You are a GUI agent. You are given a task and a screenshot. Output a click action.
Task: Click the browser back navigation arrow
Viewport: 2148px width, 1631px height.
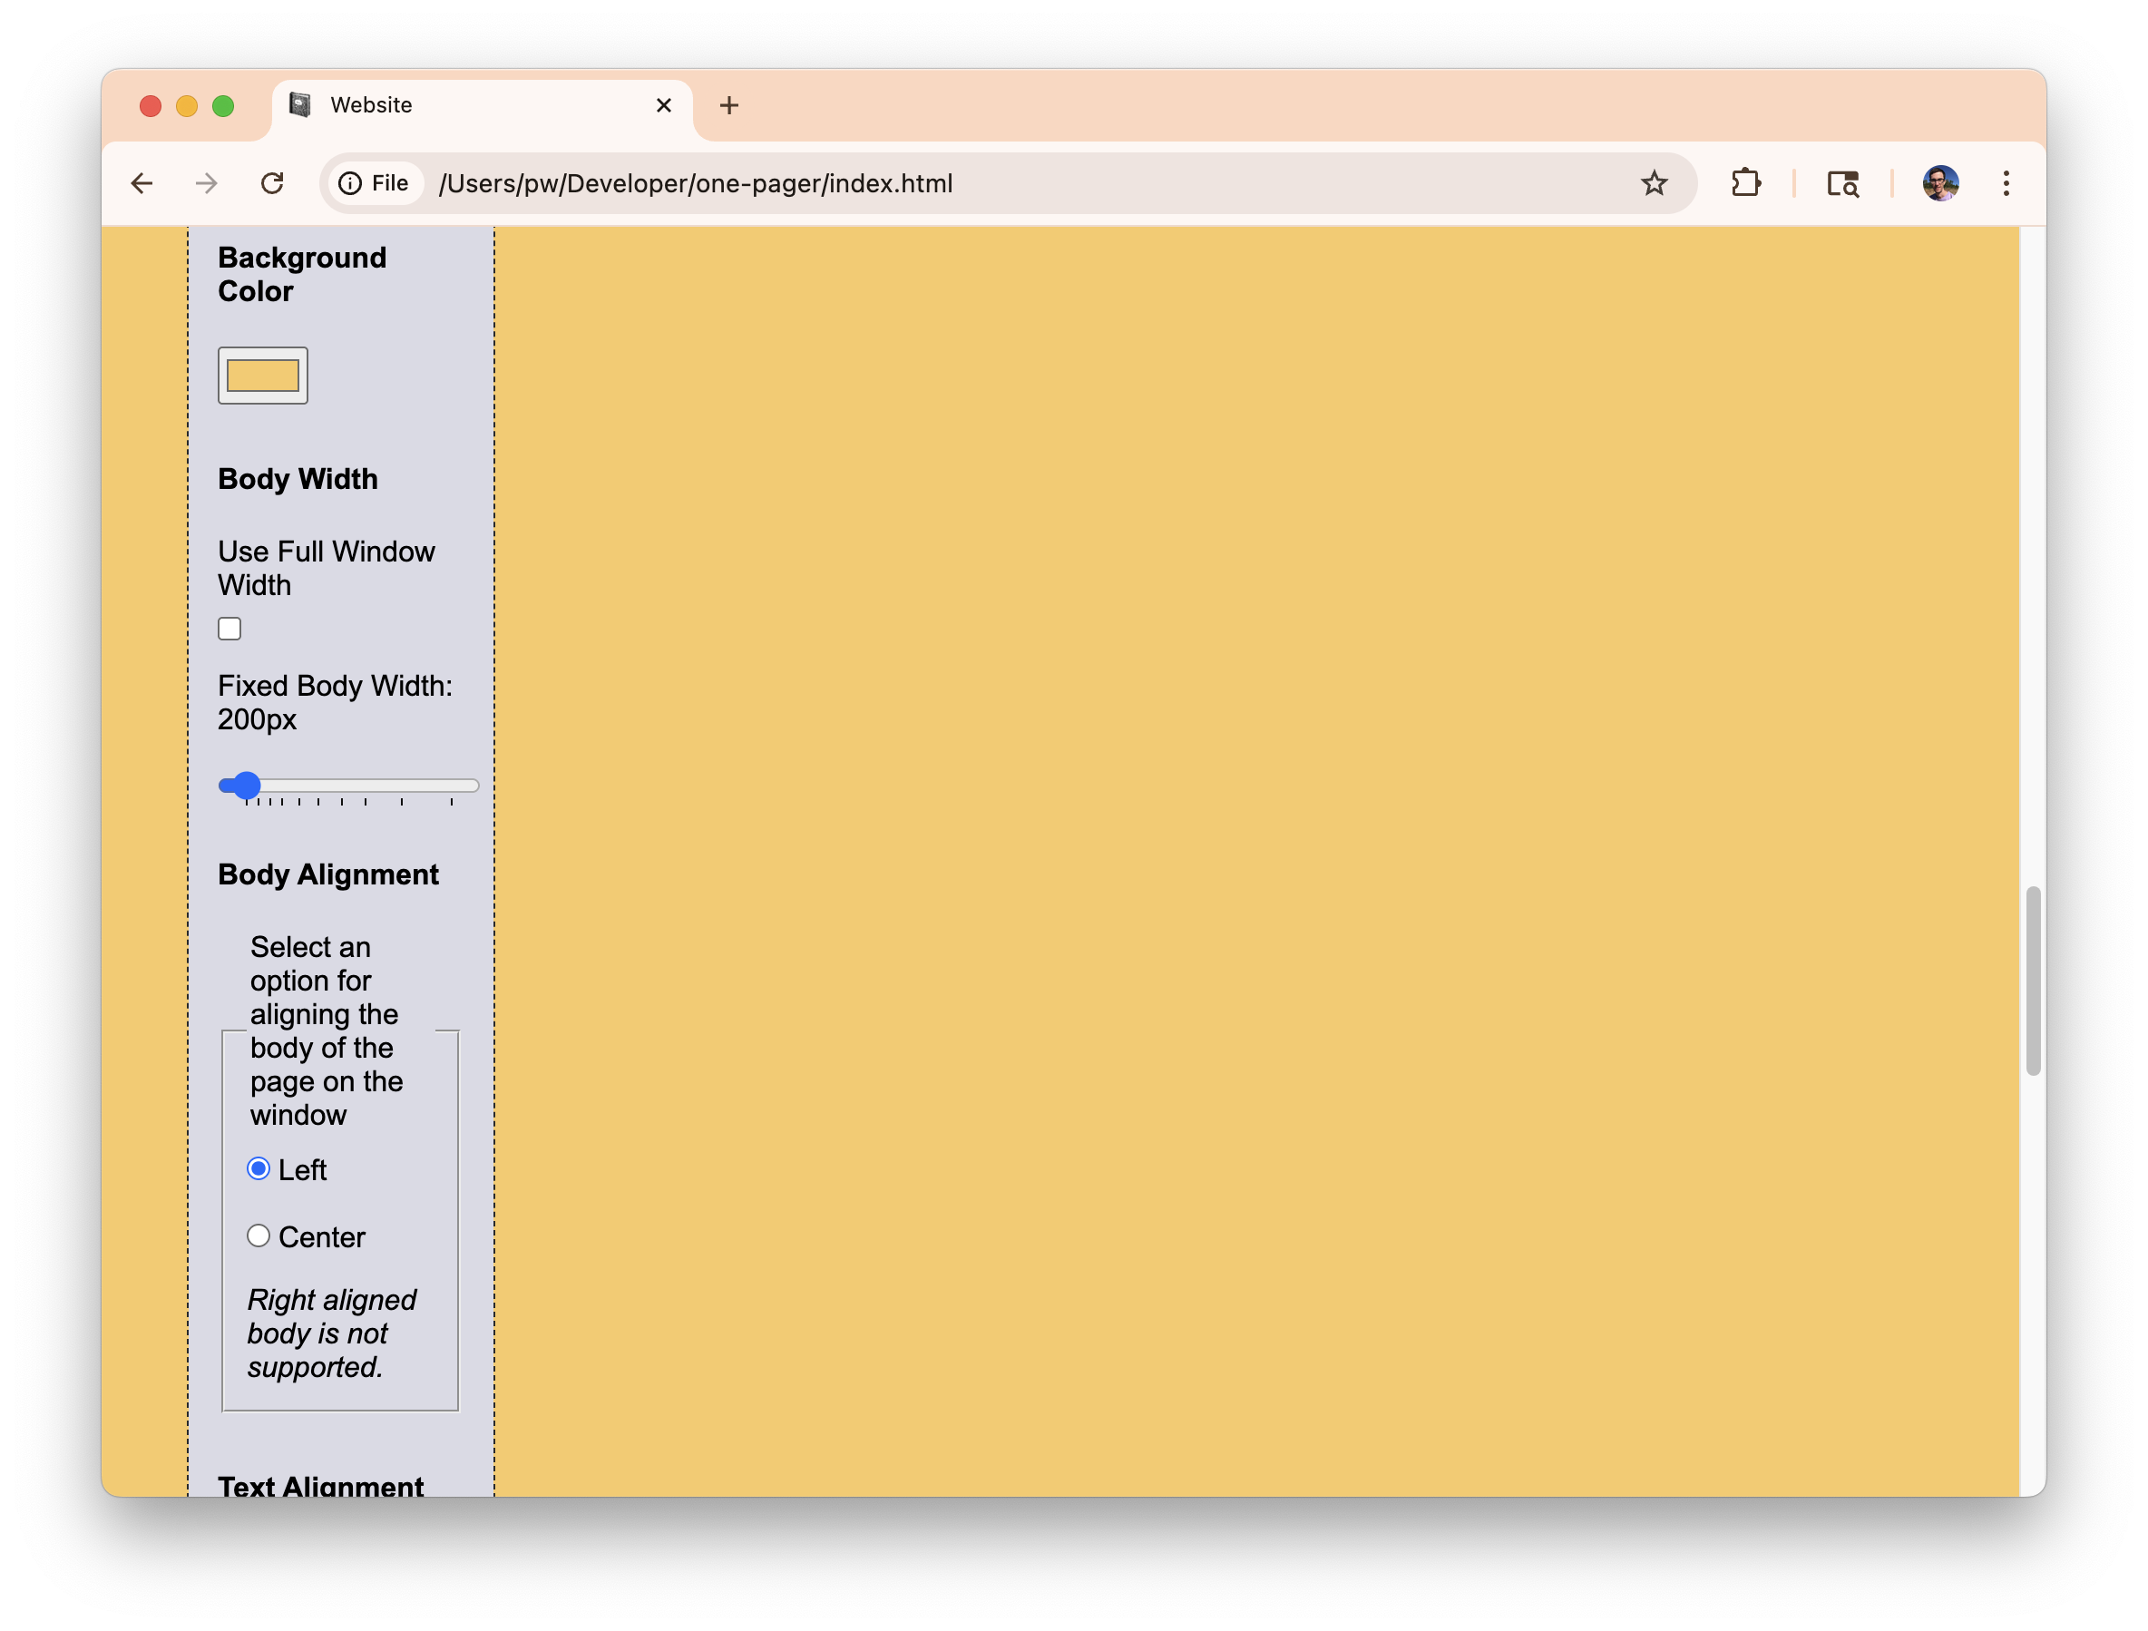[x=142, y=183]
